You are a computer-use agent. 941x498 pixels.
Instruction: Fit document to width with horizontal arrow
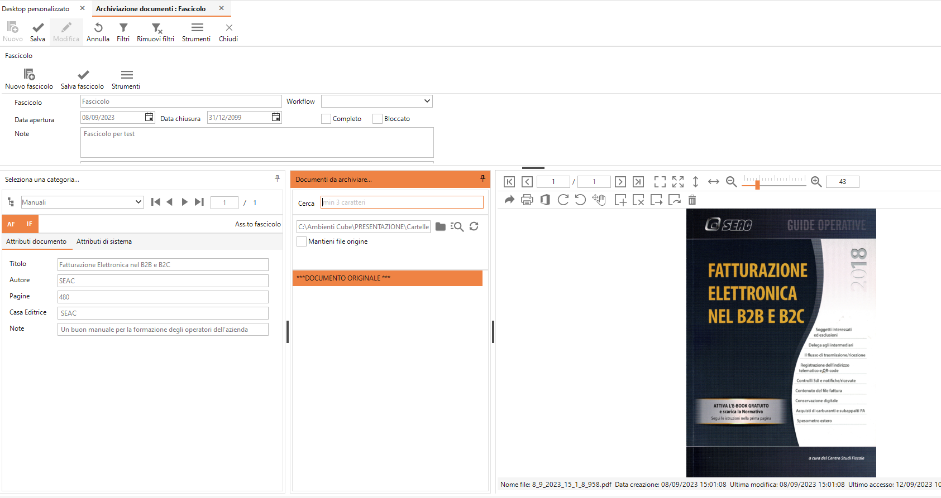click(714, 182)
